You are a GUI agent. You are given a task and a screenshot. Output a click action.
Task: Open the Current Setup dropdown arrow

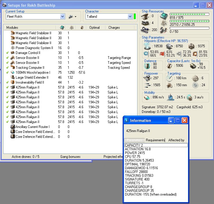coord(62,17)
